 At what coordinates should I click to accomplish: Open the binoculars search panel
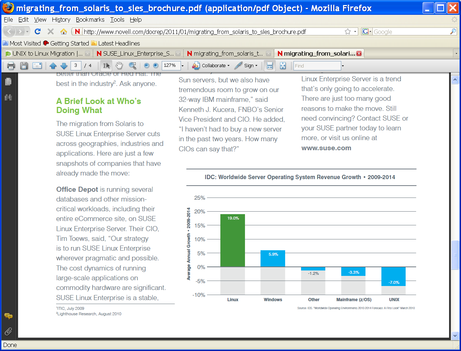[8, 97]
